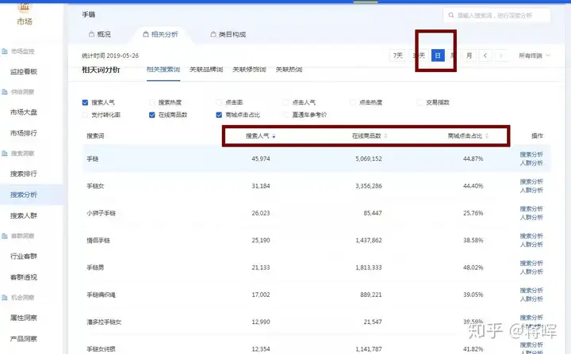Click 搜索分析 link in 手链 row
Viewport: 571px width, 354px height.
pyautogui.click(x=531, y=154)
